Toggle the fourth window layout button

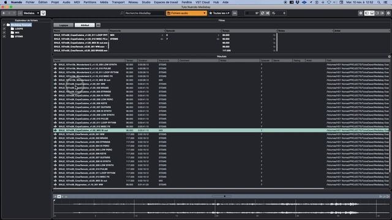(x=382, y=13)
